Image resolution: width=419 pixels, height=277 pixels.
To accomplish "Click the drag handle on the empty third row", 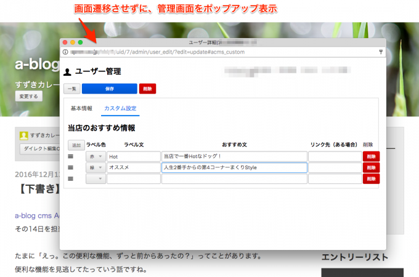I will [70, 179].
